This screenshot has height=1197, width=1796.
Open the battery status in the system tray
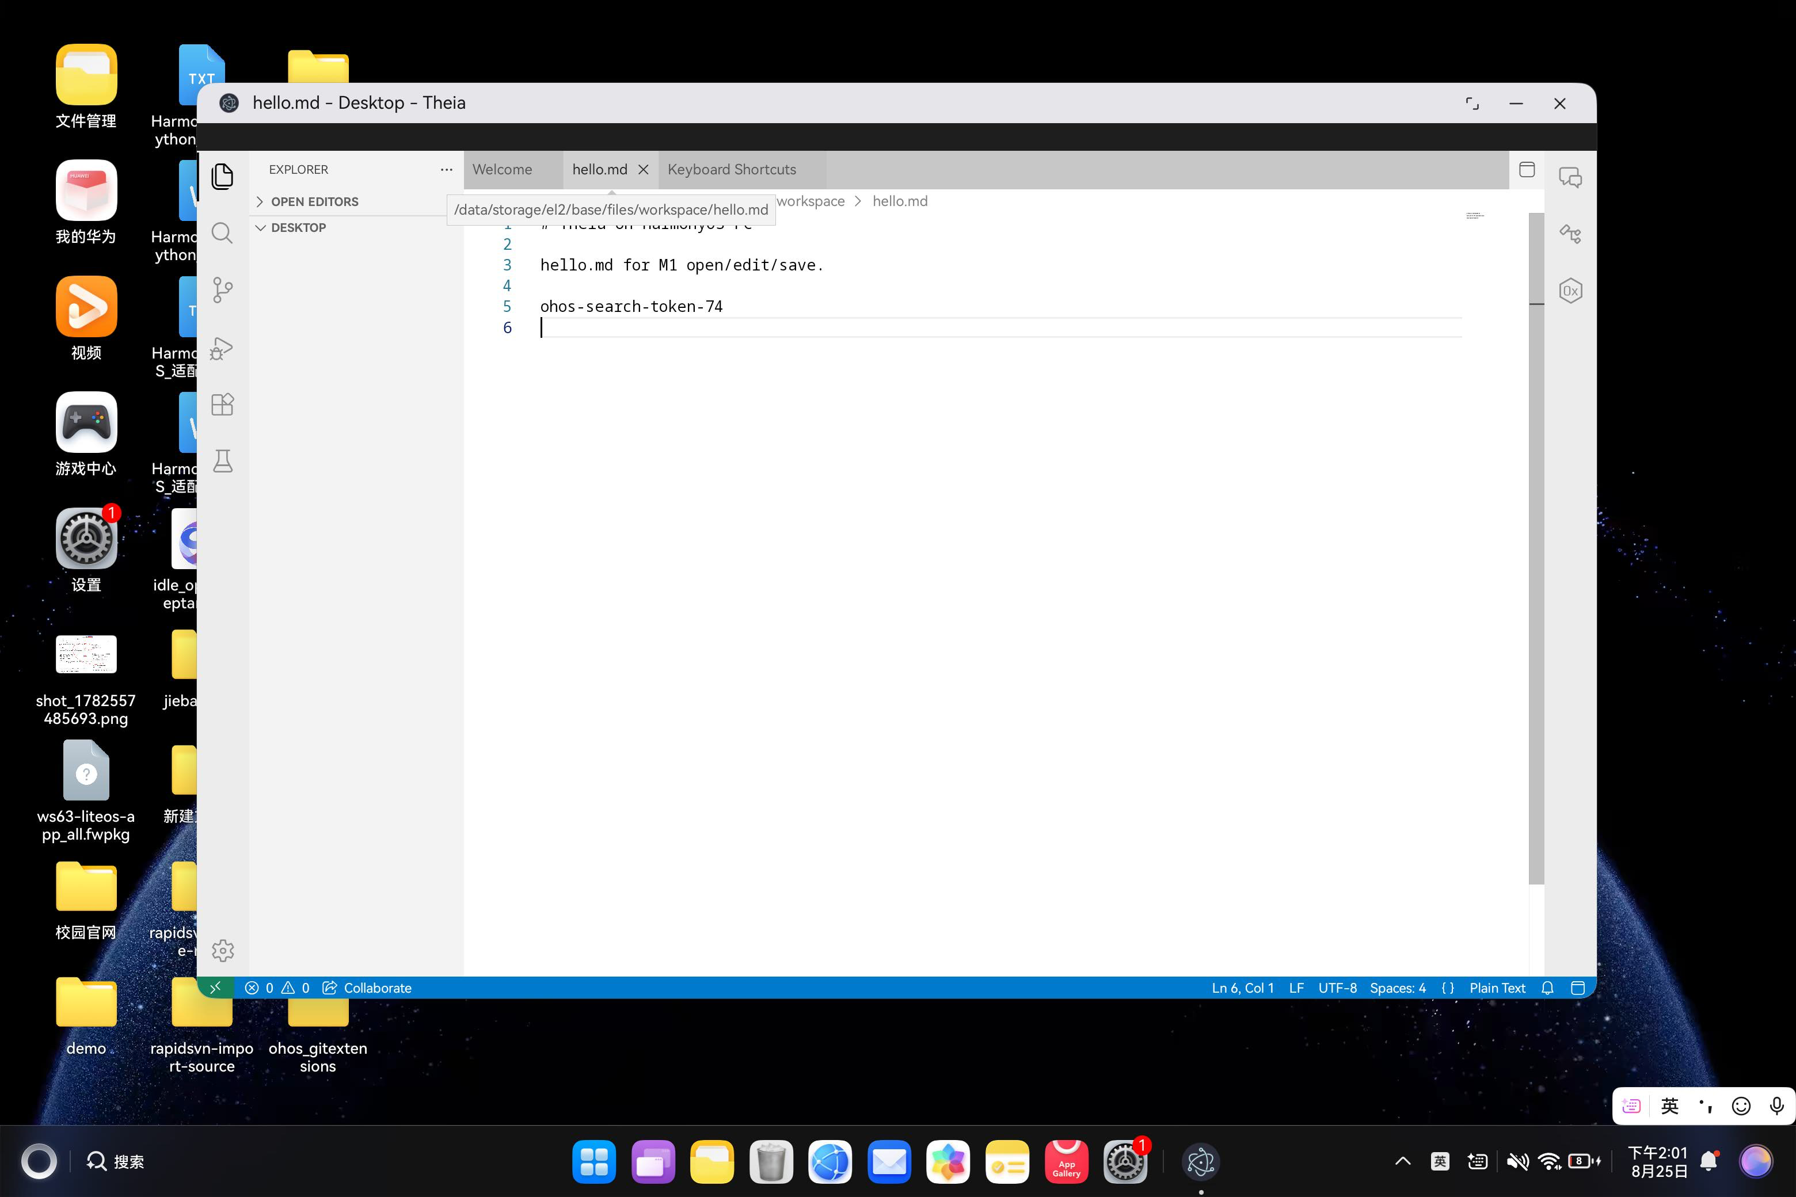1584,1161
